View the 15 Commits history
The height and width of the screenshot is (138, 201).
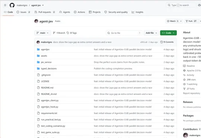pos(167,42)
